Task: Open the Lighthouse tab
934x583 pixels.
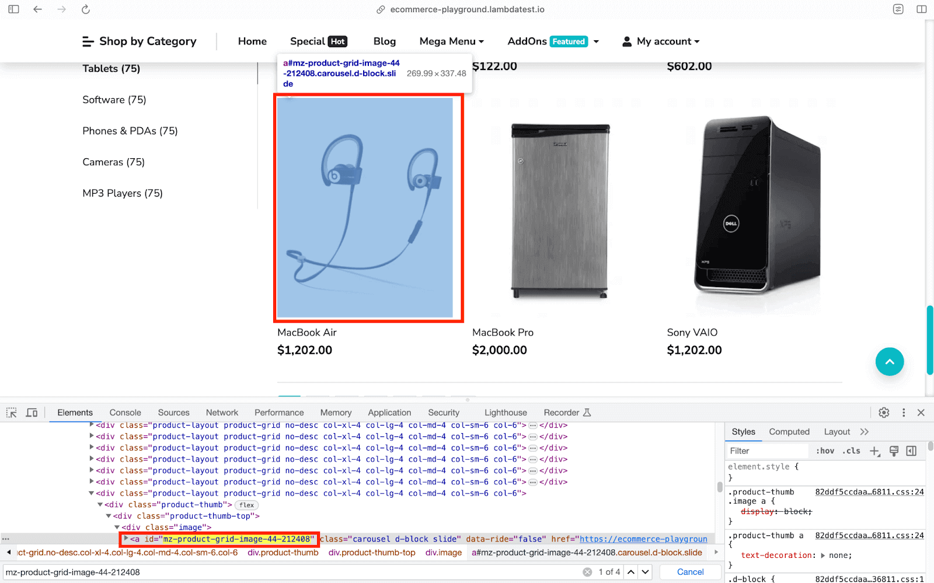Action: (x=506, y=413)
